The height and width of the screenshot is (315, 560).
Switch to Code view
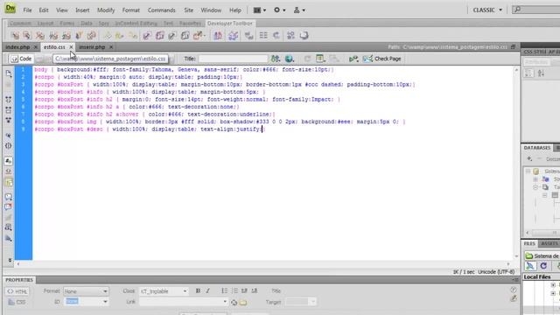pos(21,59)
